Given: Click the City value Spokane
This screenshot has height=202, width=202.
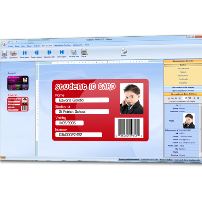Looking at the screenshot, I should pos(183,149).
